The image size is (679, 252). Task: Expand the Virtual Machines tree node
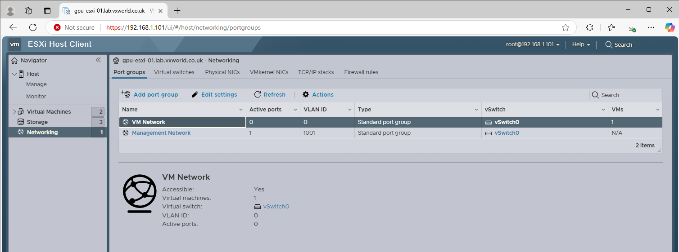[14, 112]
